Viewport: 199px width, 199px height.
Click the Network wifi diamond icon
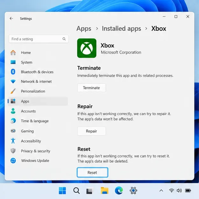[13, 81]
